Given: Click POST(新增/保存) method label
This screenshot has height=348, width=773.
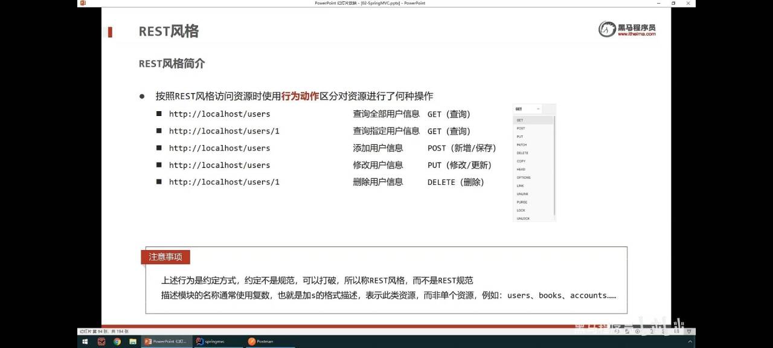Looking at the screenshot, I should point(461,148).
